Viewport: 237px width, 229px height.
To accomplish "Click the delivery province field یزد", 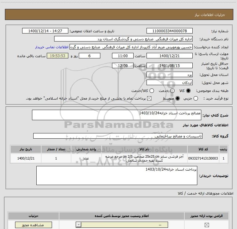I will (x=169, y=75).
